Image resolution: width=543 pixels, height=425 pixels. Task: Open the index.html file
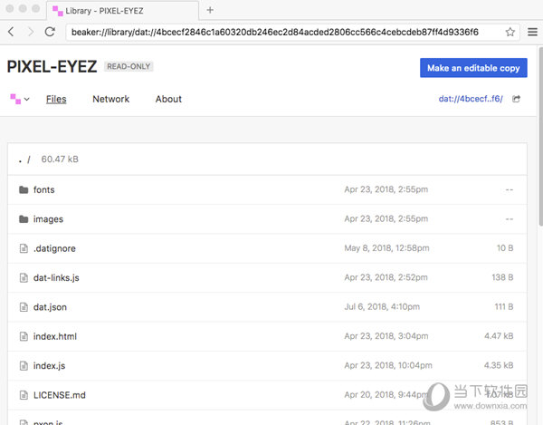click(55, 336)
